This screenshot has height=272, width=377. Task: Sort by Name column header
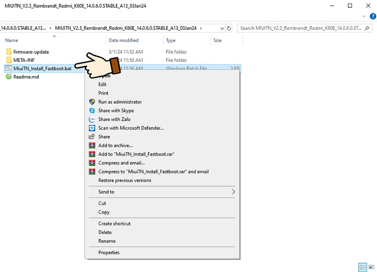pos(12,40)
